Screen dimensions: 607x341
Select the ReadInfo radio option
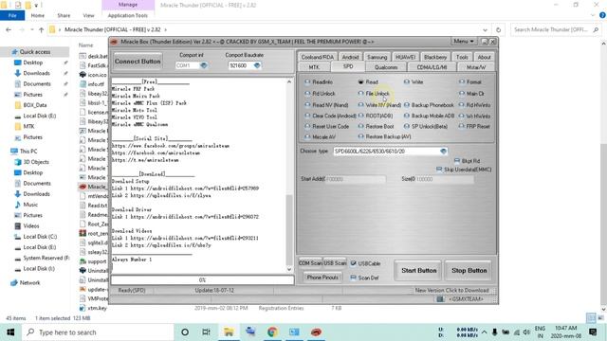point(307,81)
